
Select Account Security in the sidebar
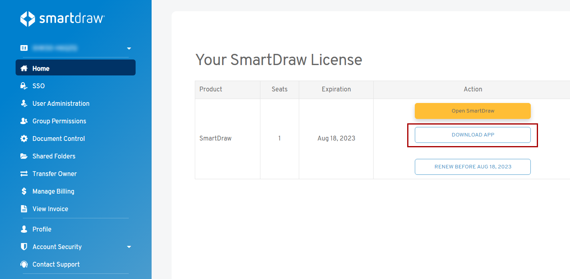coord(57,247)
